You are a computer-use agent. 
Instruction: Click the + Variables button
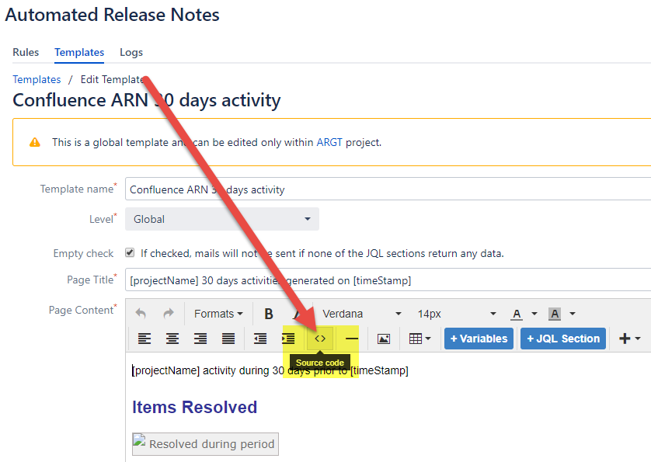479,339
